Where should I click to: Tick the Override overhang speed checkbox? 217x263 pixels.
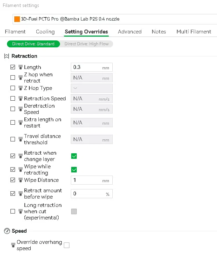67,245
